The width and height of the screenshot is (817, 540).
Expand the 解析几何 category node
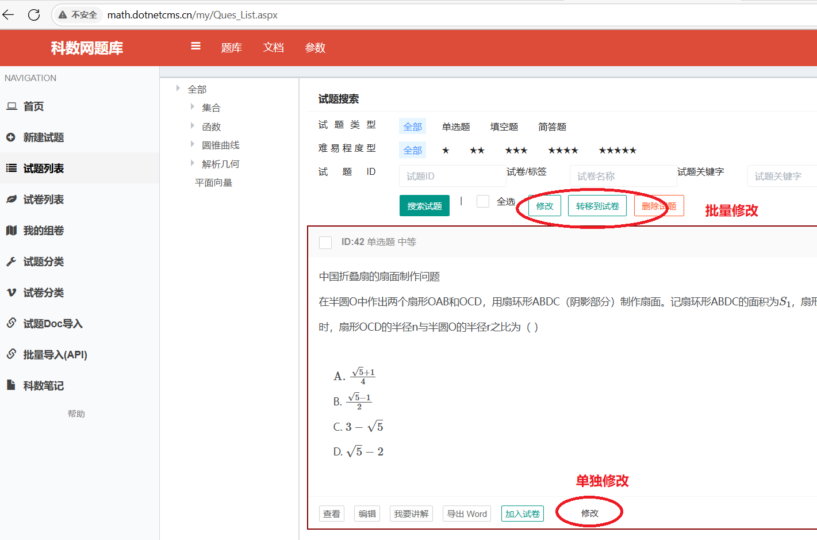click(x=193, y=163)
